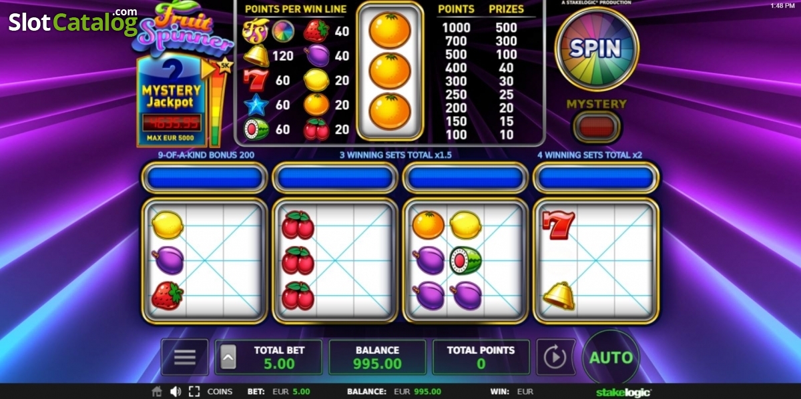Click the red seven symbol in the fourth grid
Screen dimensions: 801x399
(558, 225)
